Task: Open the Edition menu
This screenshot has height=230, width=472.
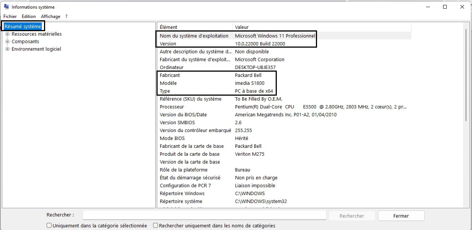Action: click(29, 17)
